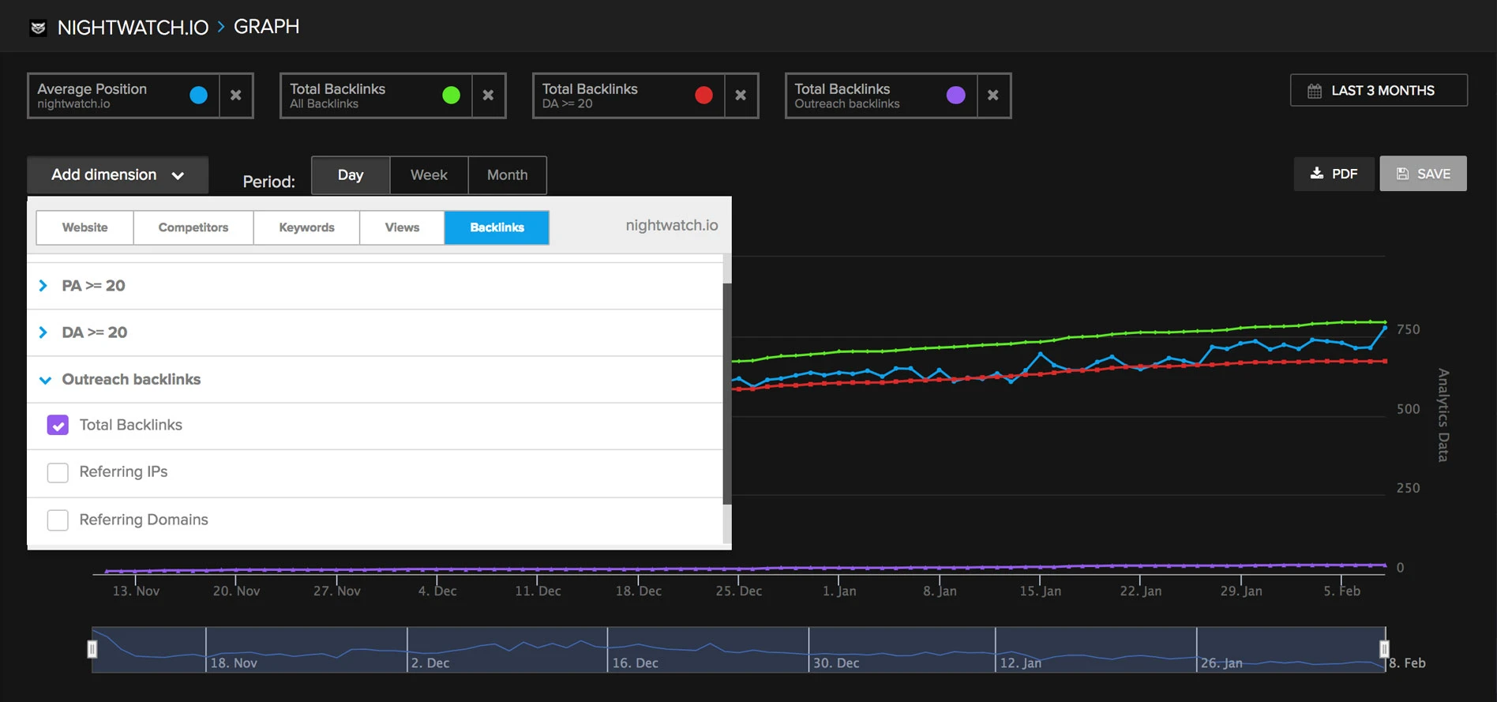Image resolution: width=1497 pixels, height=702 pixels.
Task: Enable the Referring IPs checkbox
Action: [58, 472]
